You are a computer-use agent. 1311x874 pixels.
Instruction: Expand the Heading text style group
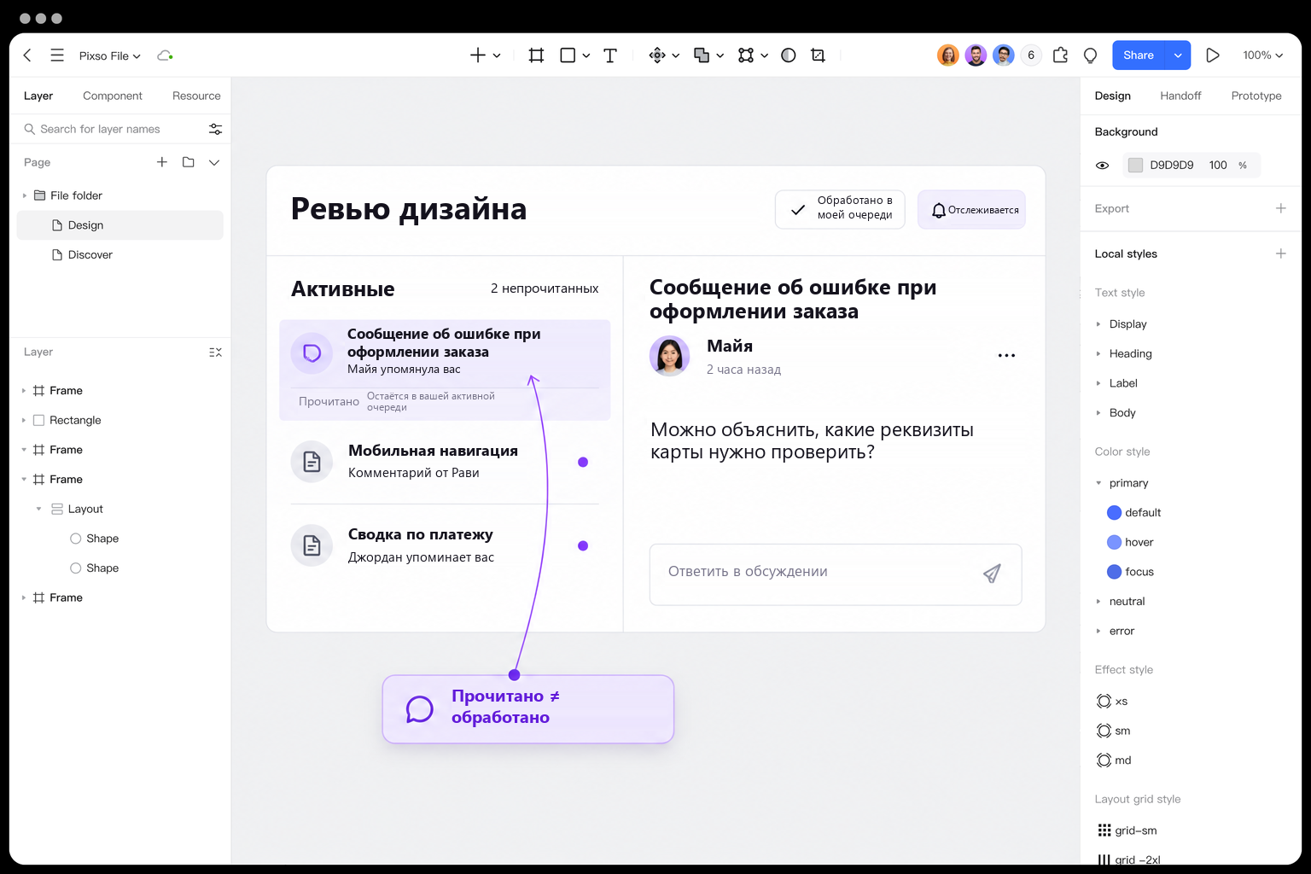pos(1098,353)
